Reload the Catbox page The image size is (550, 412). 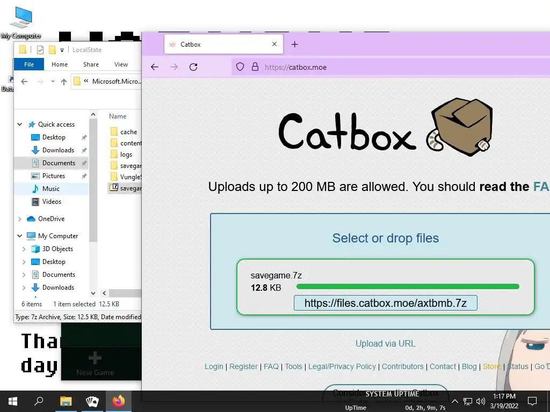point(193,67)
